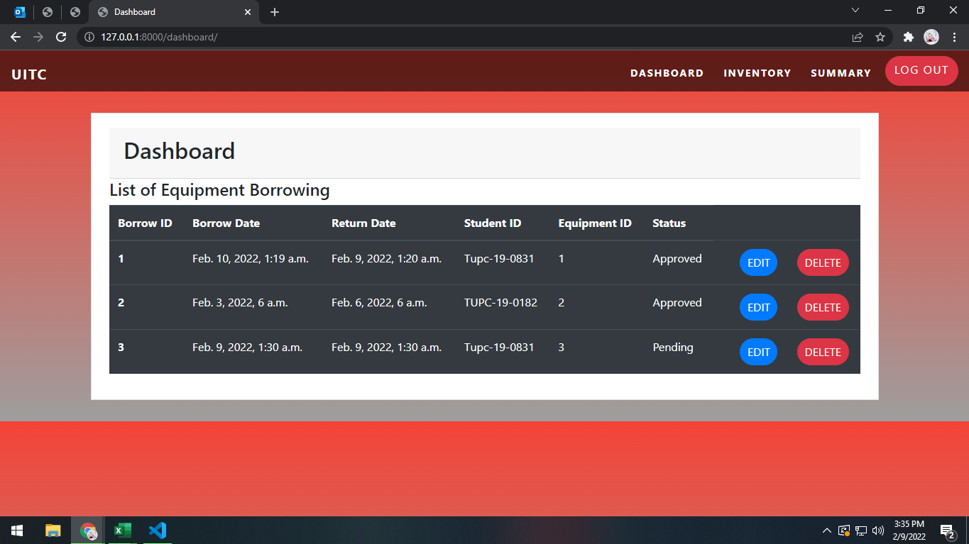Open Visual Studio Code from the taskbar
The height and width of the screenshot is (544, 969).
tap(158, 530)
